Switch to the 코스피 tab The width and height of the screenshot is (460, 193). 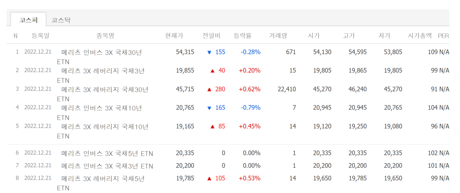click(28, 20)
